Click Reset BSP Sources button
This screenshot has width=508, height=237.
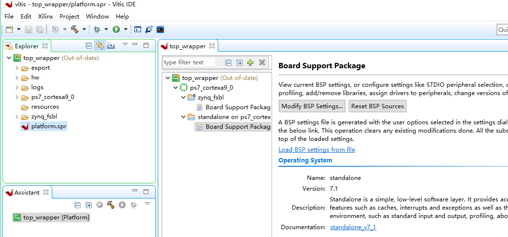coord(378,106)
